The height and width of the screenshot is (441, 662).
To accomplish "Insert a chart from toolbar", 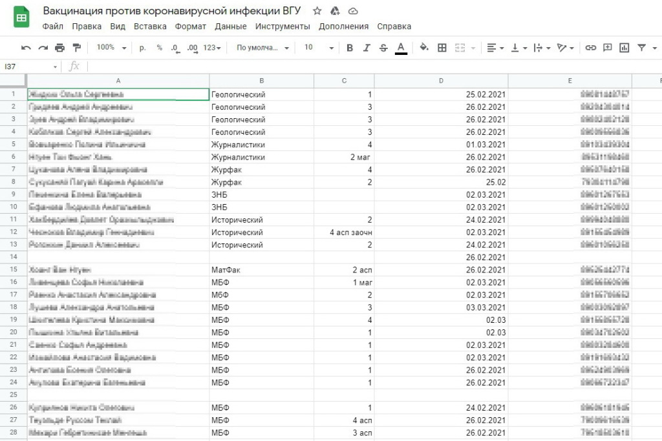I will tap(624, 48).
